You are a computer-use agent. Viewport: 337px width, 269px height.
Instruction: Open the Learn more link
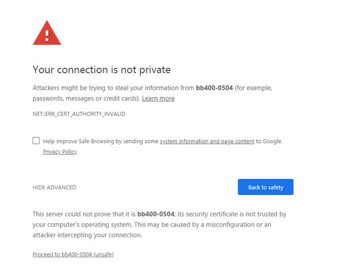(x=158, y=99)
